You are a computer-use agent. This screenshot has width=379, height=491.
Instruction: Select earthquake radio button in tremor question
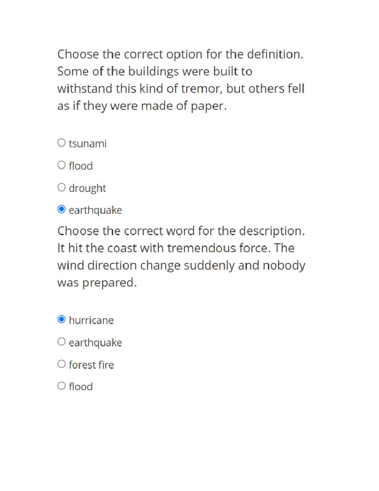62,209
